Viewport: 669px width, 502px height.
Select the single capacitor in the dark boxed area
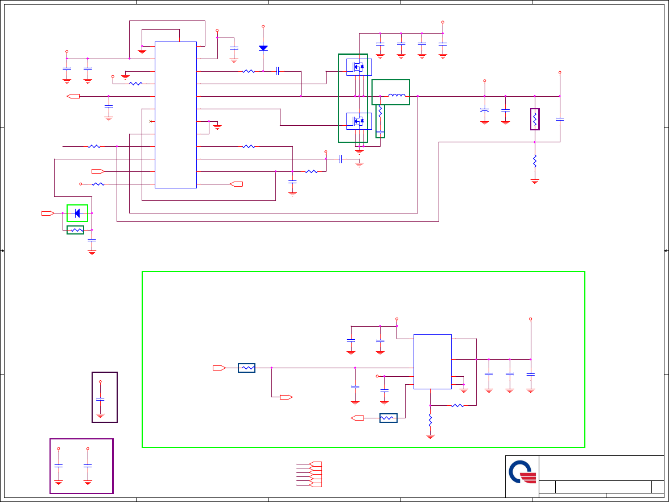tap(100, 399)
